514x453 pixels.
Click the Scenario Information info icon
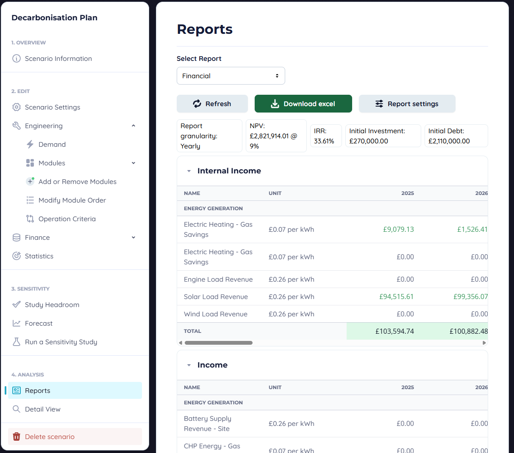click(17, 59)
